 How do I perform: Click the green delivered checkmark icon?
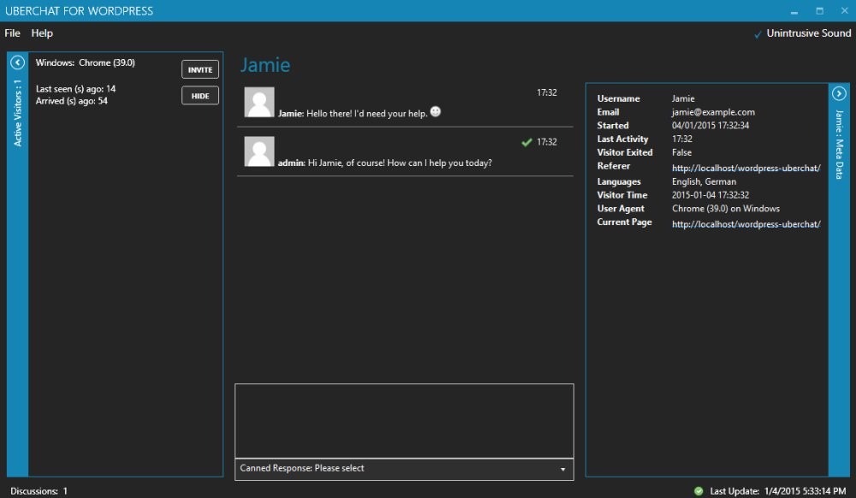[x=526, y=142]
